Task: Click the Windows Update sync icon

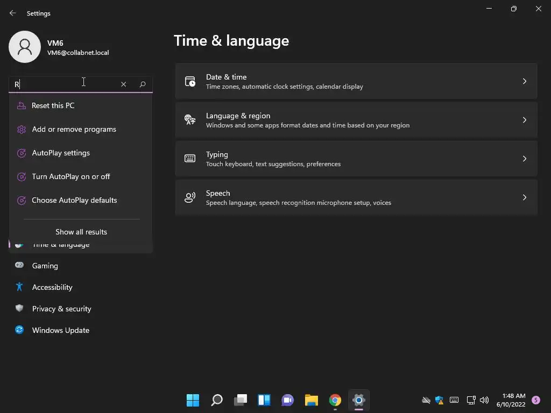Action: point(19,330)
